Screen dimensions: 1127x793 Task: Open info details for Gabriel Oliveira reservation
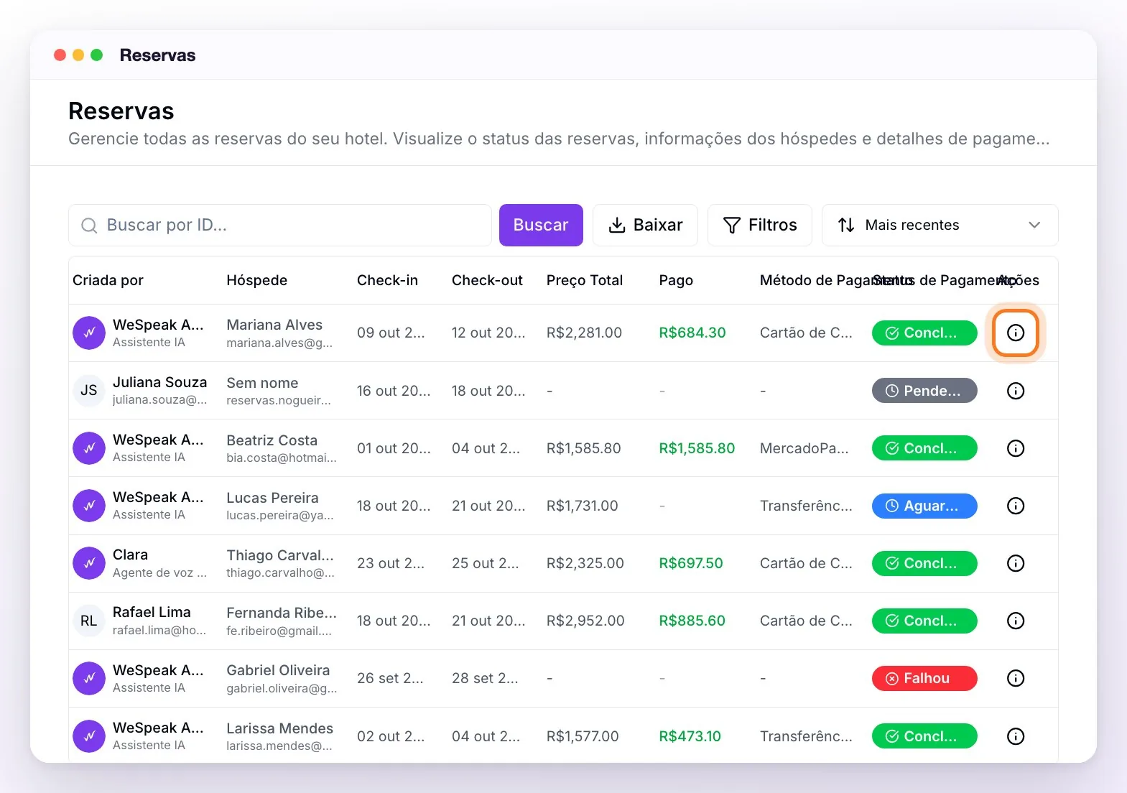pos(1015,678)
